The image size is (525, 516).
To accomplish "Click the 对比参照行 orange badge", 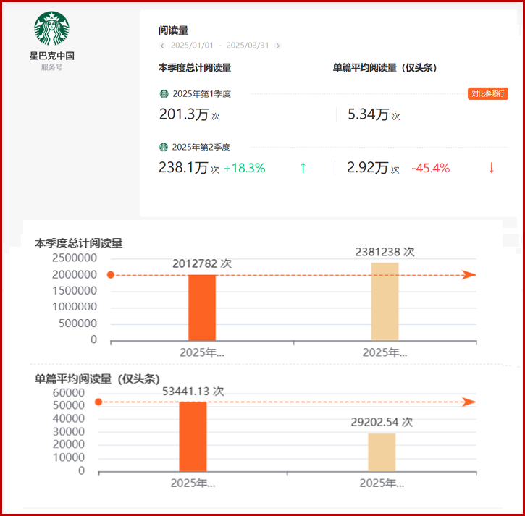I will point(488,93).
